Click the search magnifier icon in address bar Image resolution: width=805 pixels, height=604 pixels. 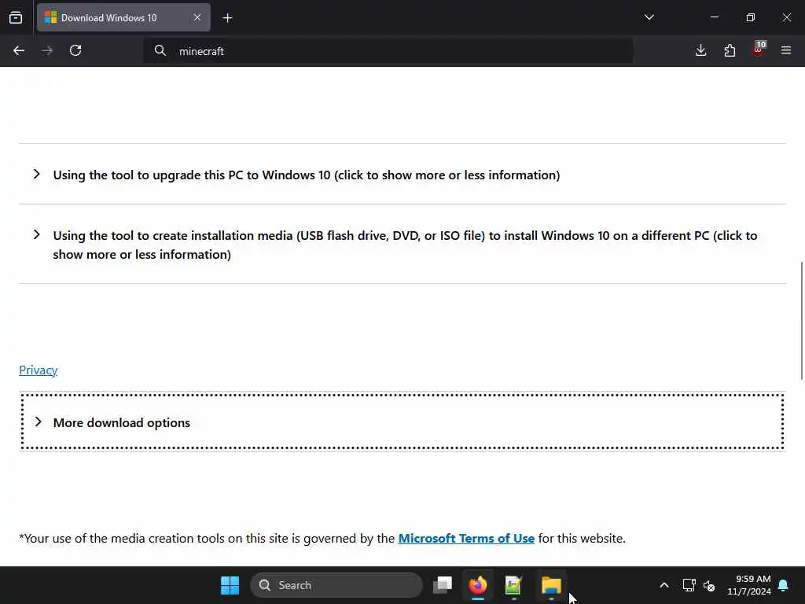pyautogui.click(x=160, y=50)
